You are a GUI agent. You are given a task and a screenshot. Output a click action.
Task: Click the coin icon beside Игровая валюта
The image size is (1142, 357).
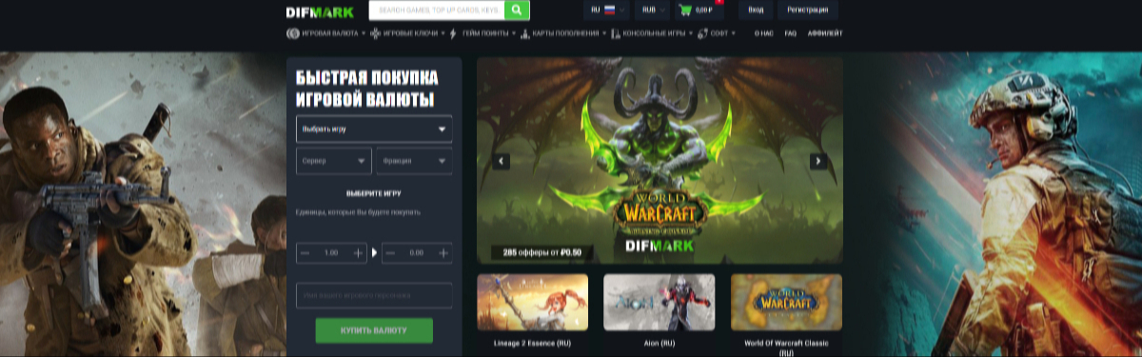(x=292, y=33)
